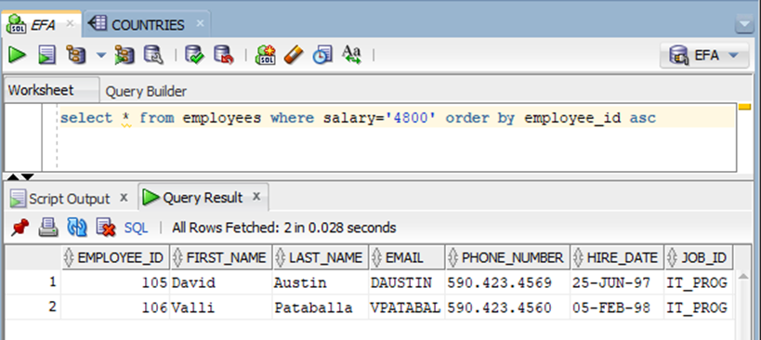Close the EFA tab
The height and width of the screenshot is (340, 761).
click(x=71, y=23)
